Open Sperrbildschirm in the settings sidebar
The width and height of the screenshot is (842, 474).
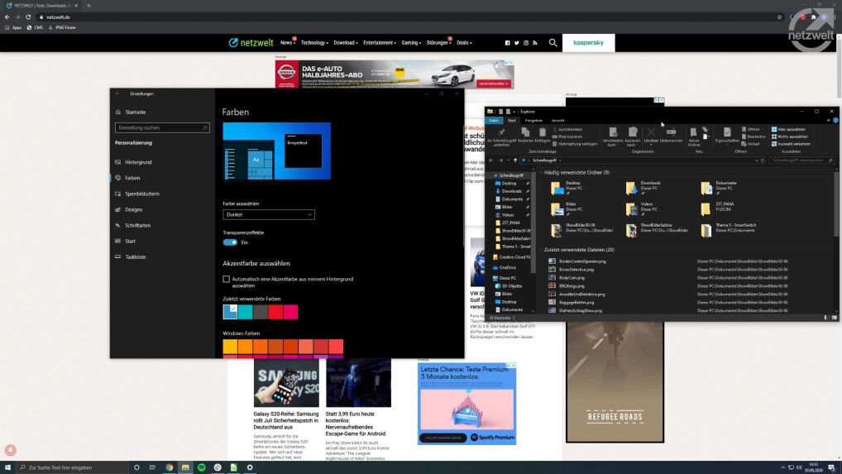point(141,194)
